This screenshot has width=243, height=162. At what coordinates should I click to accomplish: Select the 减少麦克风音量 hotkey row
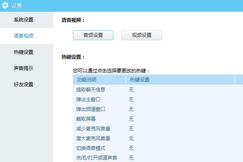[x=158, y=129]
